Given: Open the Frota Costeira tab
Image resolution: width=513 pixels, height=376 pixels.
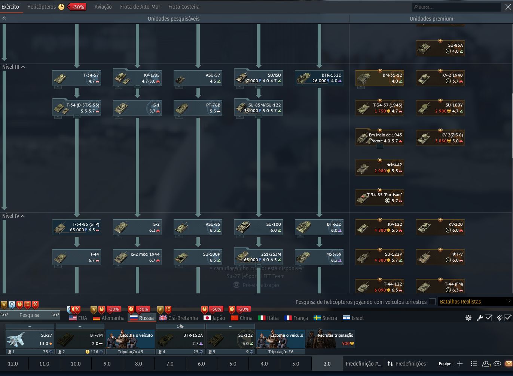Looking at the screenshot, I should (184, 7).
